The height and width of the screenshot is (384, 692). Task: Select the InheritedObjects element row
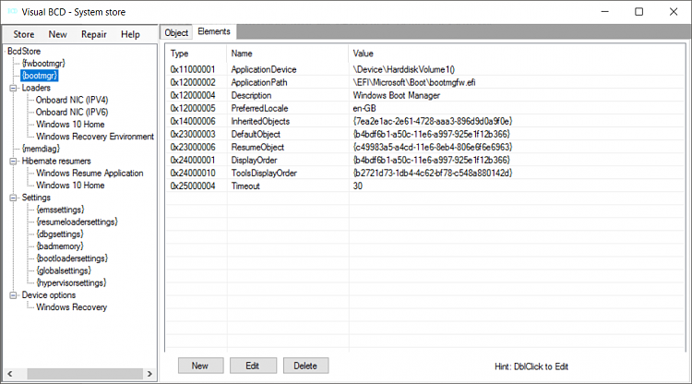(426, 121)
